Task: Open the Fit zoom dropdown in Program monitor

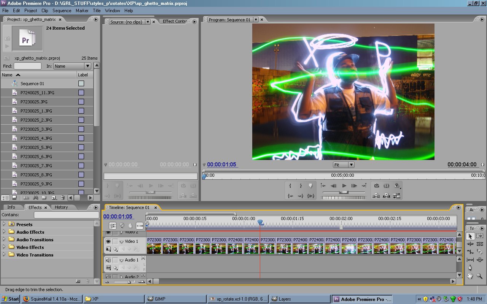Action: 350,165
